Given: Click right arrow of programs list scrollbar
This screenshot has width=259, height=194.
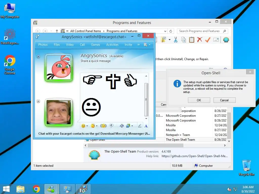Looking at the screenshot, I should [x=225, y=145].
